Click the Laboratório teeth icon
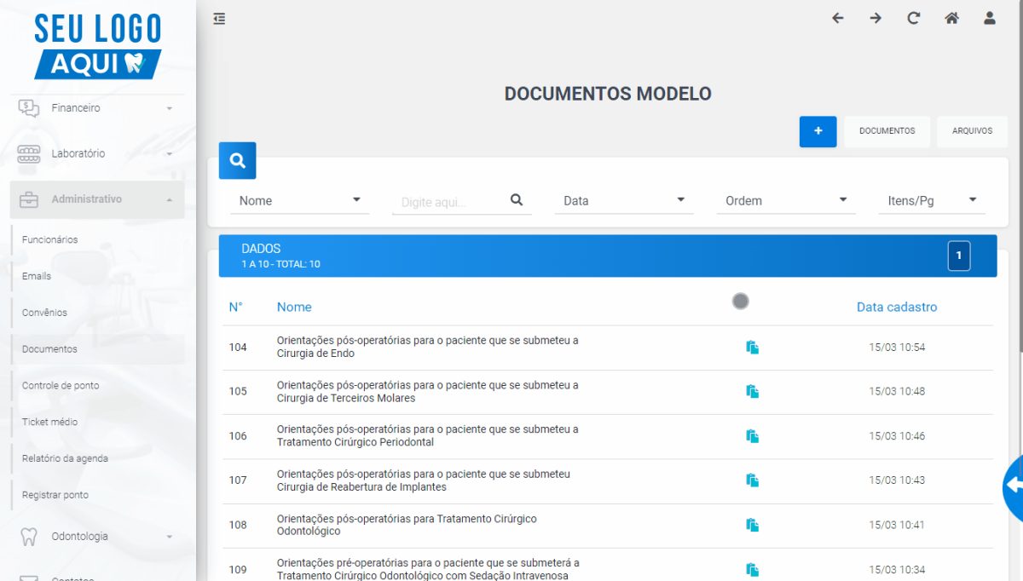 (x=29, y=153)
